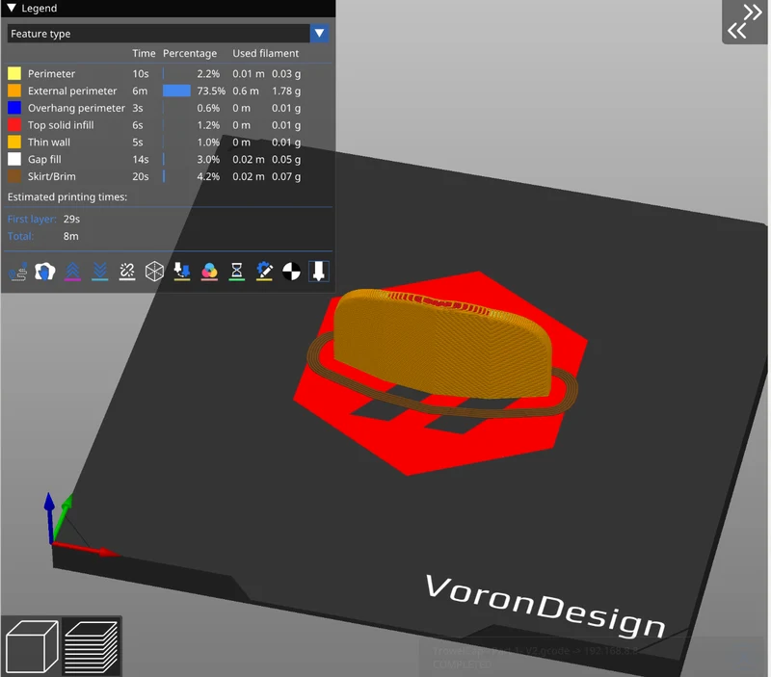Show retractions with up-arrows icon
The image size is (771, 677).
(73, 272)
